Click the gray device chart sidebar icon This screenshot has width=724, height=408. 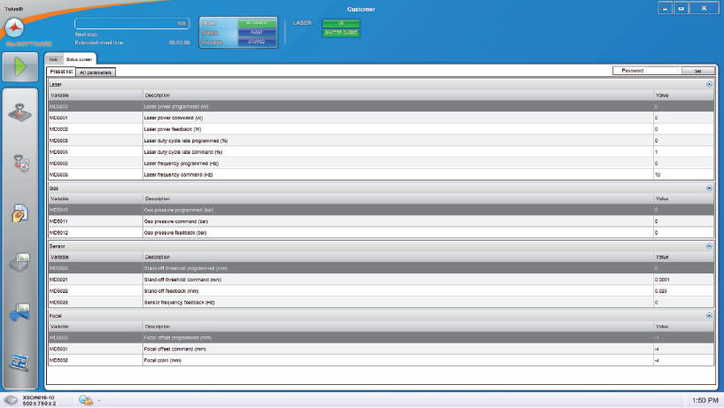click(21, 263)
